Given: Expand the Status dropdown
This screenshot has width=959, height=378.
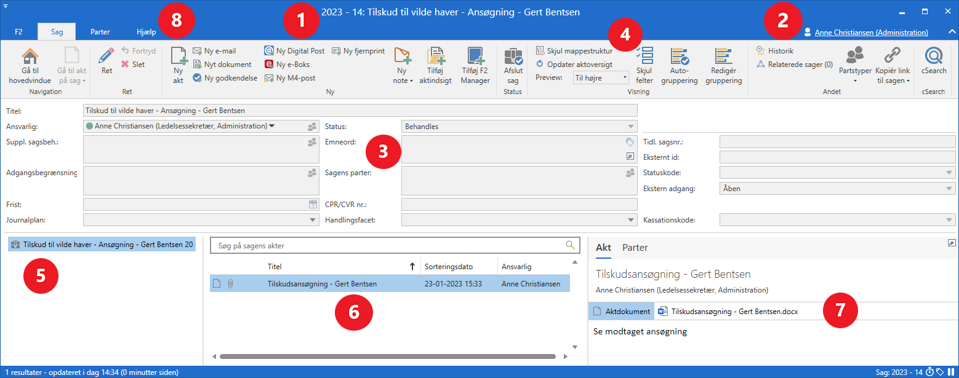Looking at the screenshot, I should tap(630, 127).
